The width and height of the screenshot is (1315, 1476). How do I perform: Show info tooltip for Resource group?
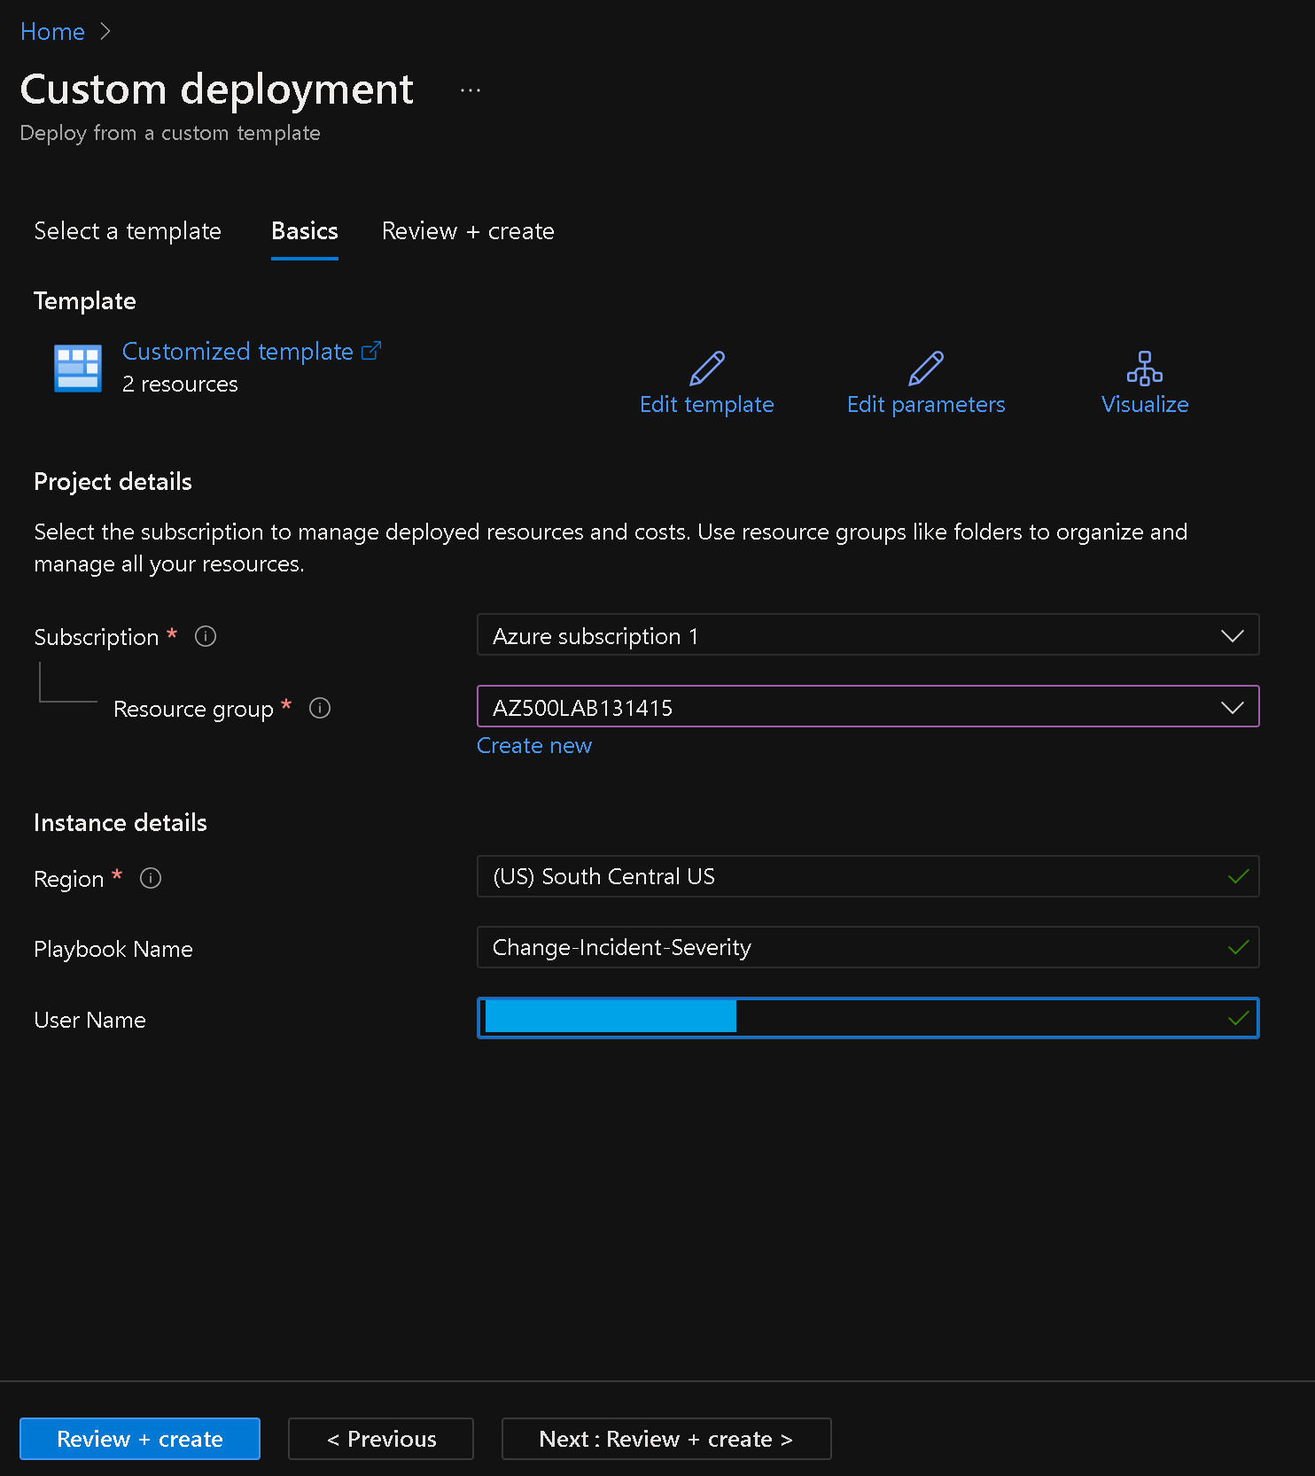point(320,708)
